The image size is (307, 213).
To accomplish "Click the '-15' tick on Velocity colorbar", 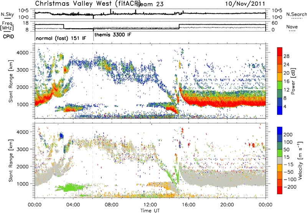I will (289, 165).
